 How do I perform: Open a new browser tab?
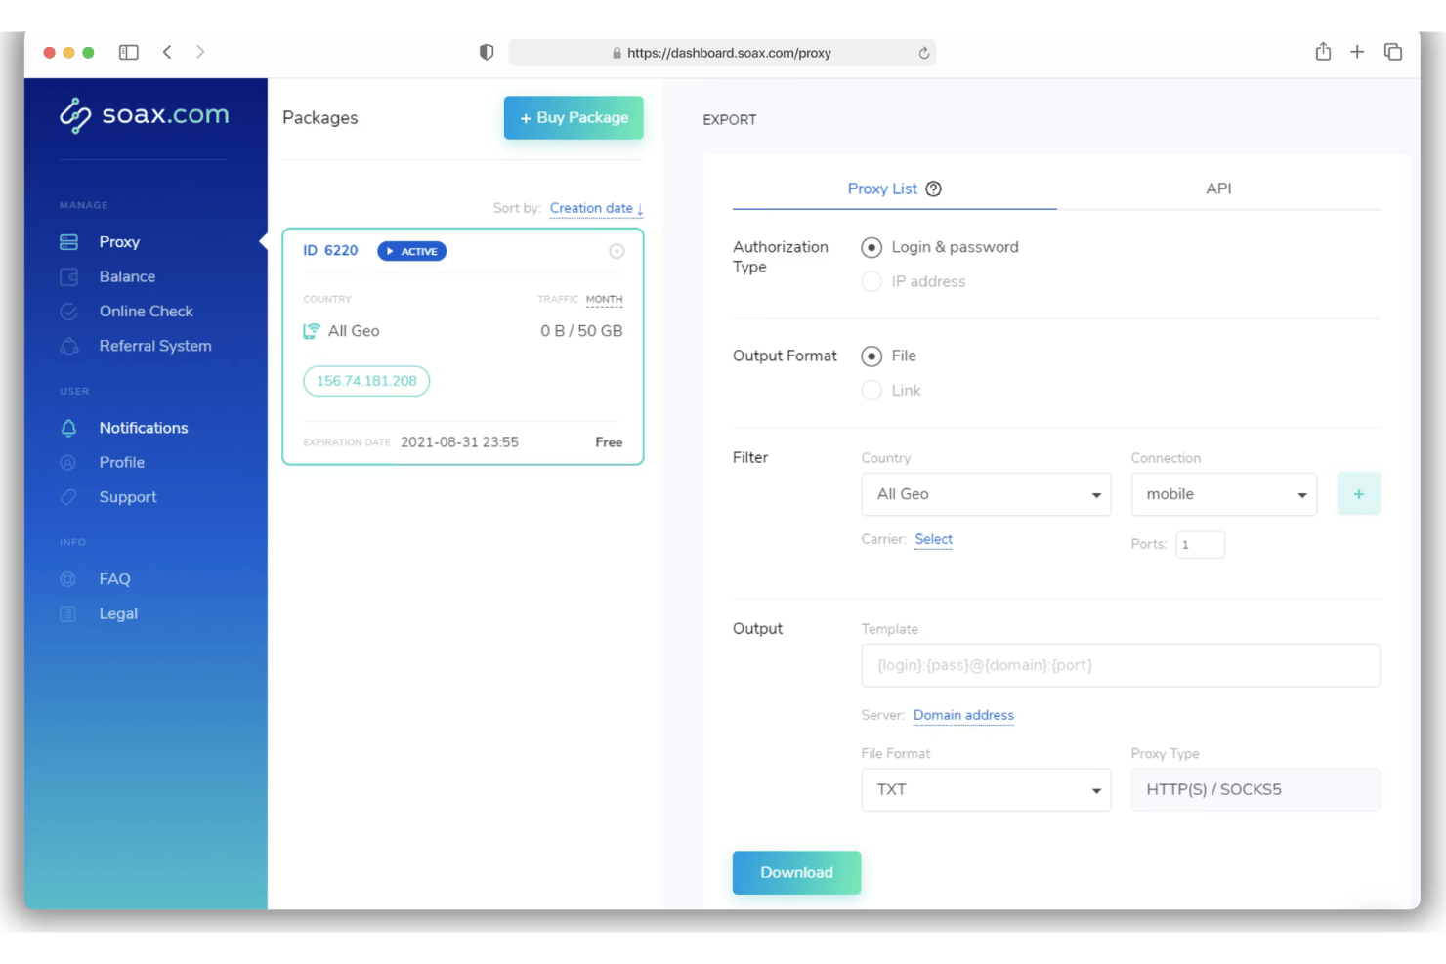pos(1357,52)
